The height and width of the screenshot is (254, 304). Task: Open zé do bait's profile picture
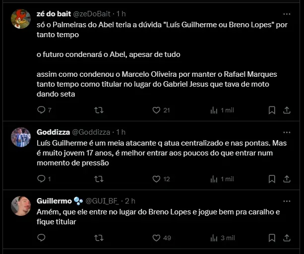pyautogui.click(x=21, y=19)
